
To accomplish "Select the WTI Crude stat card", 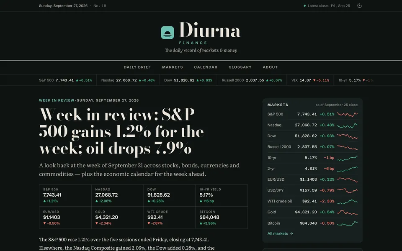I will pos(170,218).
